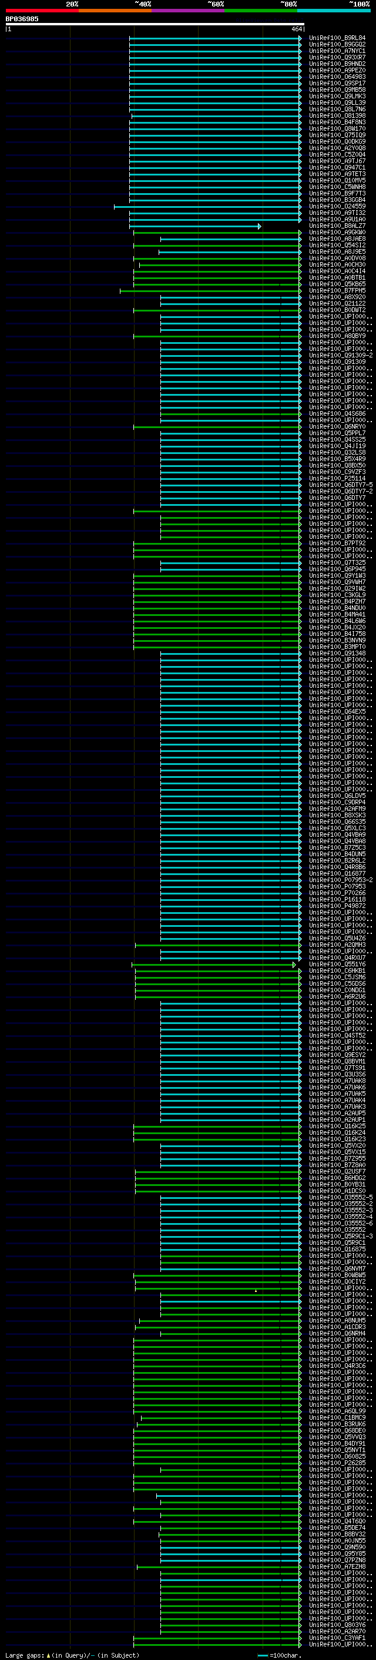Click hit label UniRef100_P07953-2
The height and width of the screenshot is (1660, 376).
point(341,880)
